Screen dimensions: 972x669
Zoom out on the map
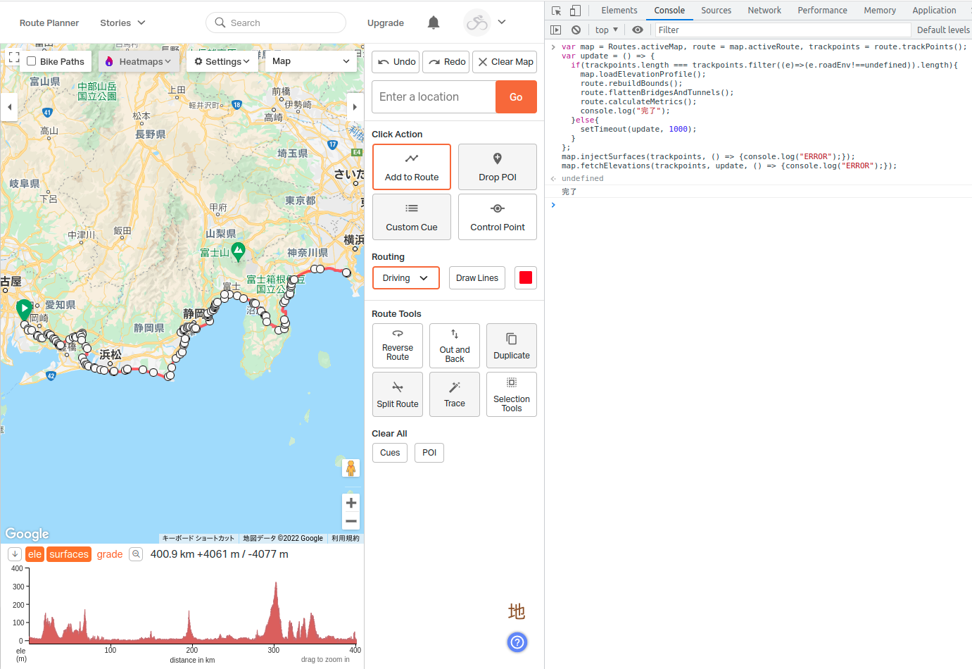[351, 521]
